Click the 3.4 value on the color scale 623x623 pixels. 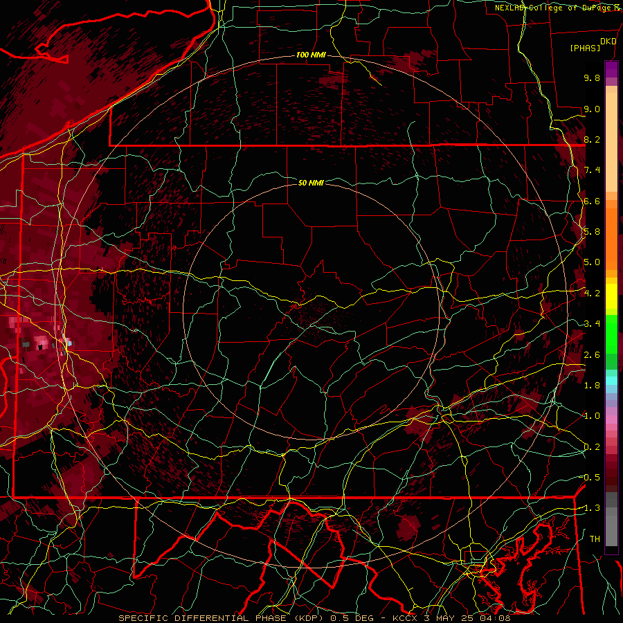pos(592,324)
